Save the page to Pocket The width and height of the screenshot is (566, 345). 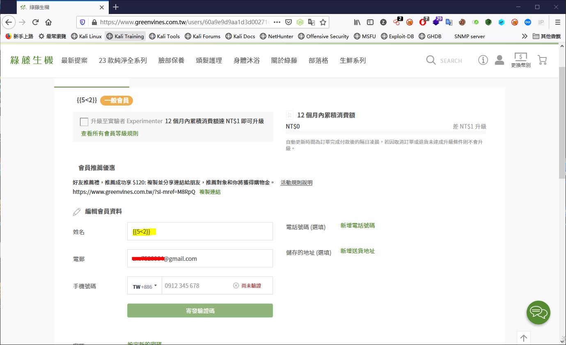click(x=289, y=22)
